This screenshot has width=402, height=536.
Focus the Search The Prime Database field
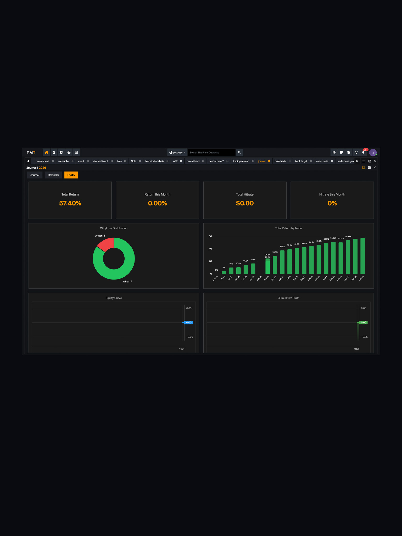click(x=211, y=152)
